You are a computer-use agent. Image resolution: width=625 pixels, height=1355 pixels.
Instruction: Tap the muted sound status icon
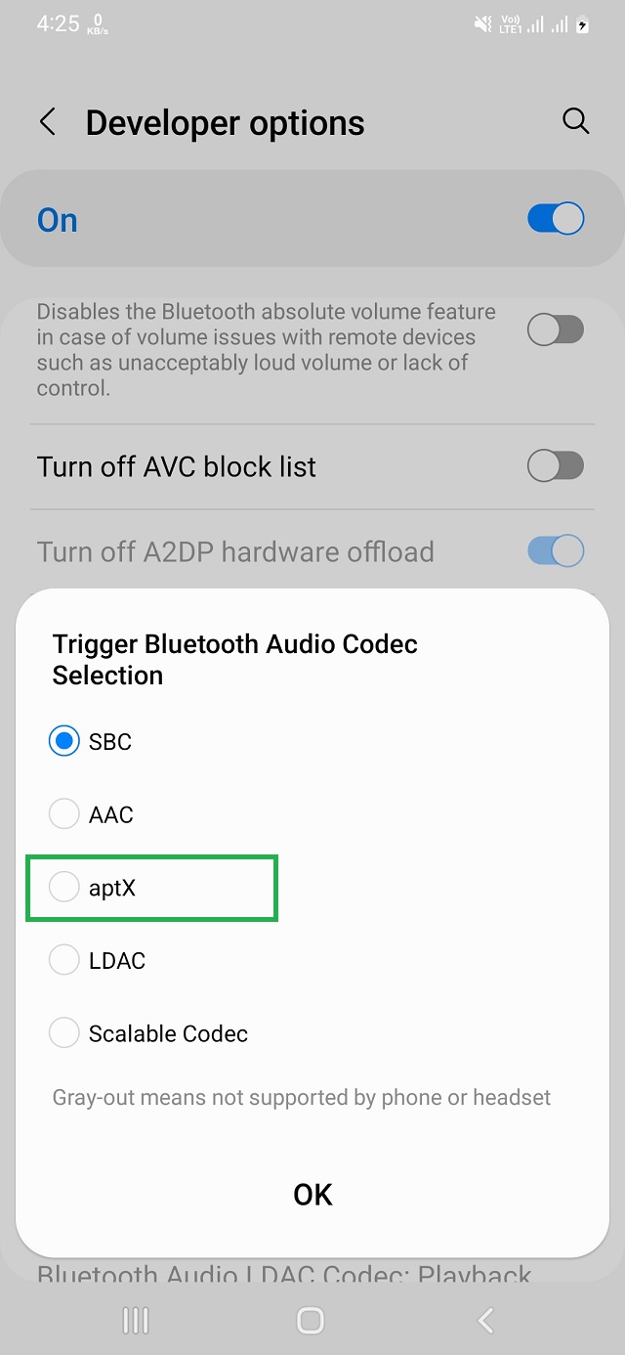483,24
